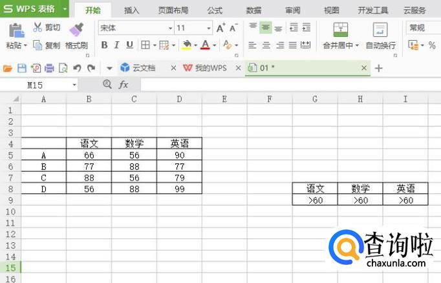The width and height of the screenshot is (441, 283).
Task: Close the 01 document tab
Action: coord(364,68)
